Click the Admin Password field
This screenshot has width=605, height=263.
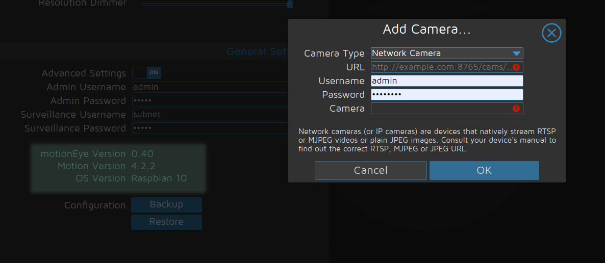[210, 100]
